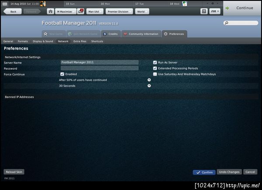The width and height of the screenshot is (262, 190).
Task: Click the Continue button
Action: pyautogui.click(x=242, y=8)
